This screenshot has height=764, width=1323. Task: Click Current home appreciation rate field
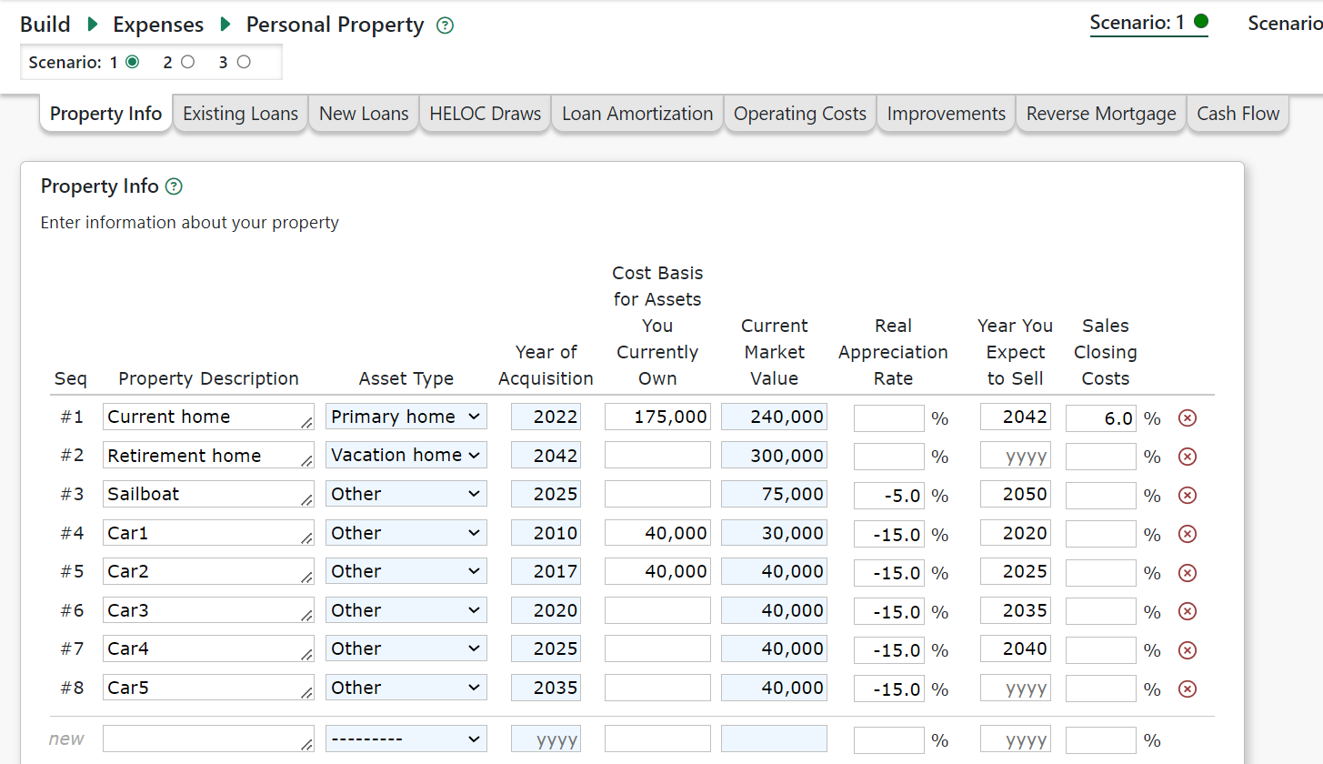889,418
